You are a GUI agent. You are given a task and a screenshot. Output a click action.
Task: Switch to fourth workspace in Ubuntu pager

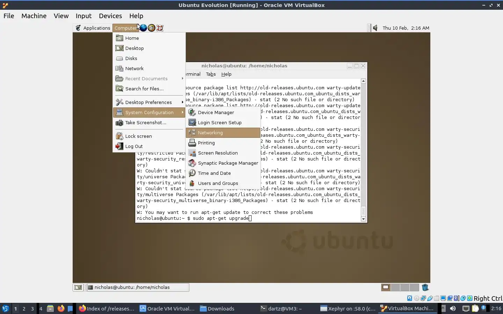[x=414, y=287]
